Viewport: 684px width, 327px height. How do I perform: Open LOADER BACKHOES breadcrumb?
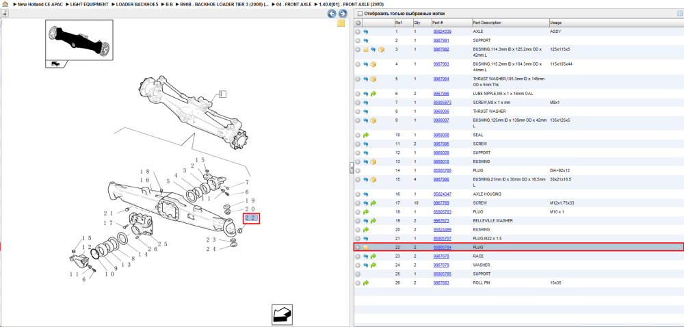[137, 4]
